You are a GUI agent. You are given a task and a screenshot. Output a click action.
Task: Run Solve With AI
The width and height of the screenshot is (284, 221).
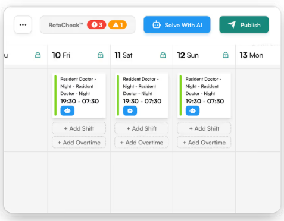[177, 25]
